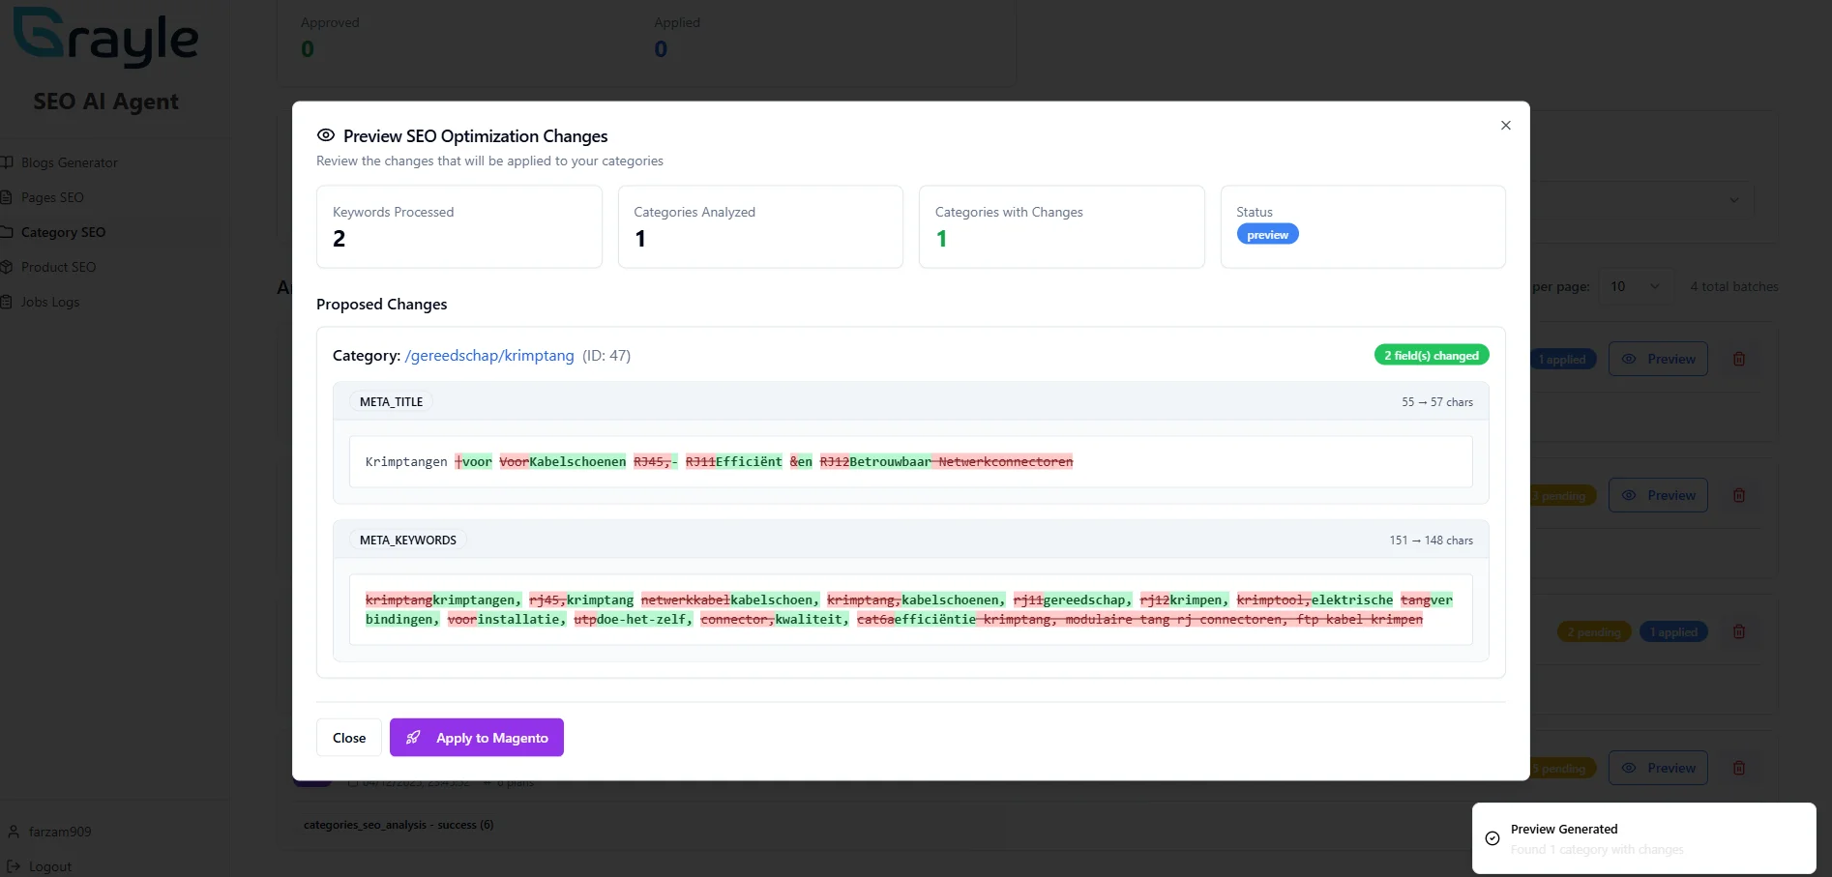1832x877 pixels.
Task: Click the rocket icon on Apply to Magento
Action: [414, 737]
